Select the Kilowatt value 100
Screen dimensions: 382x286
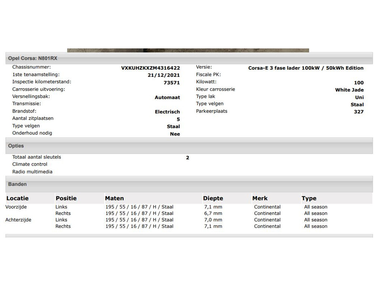point(359,83)
